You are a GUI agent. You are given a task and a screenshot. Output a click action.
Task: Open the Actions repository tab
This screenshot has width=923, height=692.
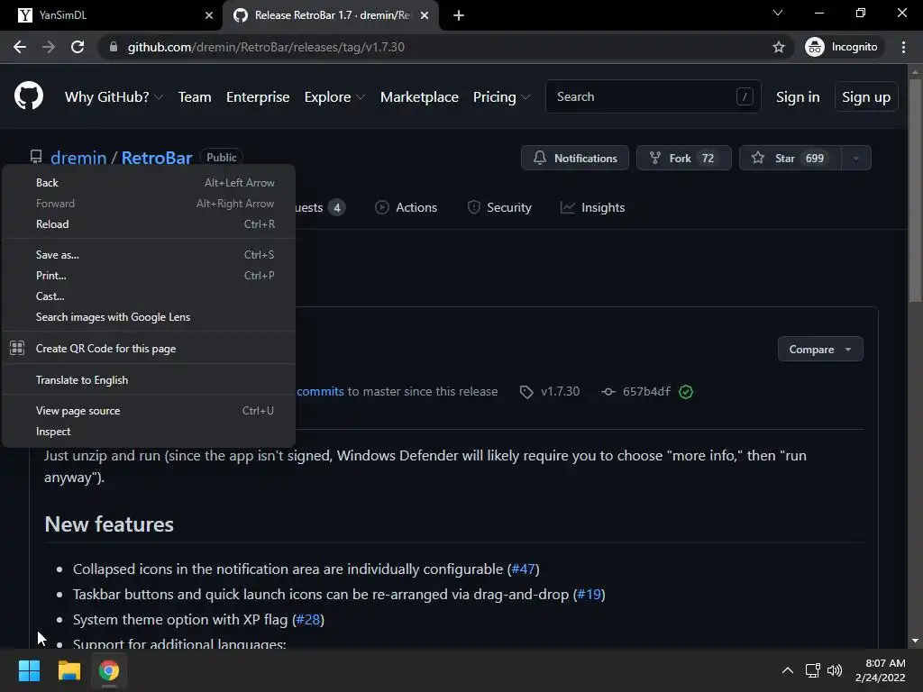[407, 208]
